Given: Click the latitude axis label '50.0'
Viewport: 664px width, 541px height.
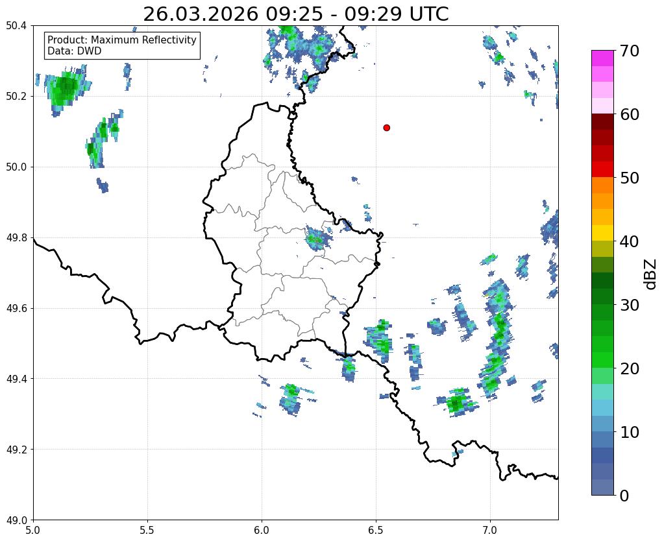Looking at the screenshot, I should 16,167.
